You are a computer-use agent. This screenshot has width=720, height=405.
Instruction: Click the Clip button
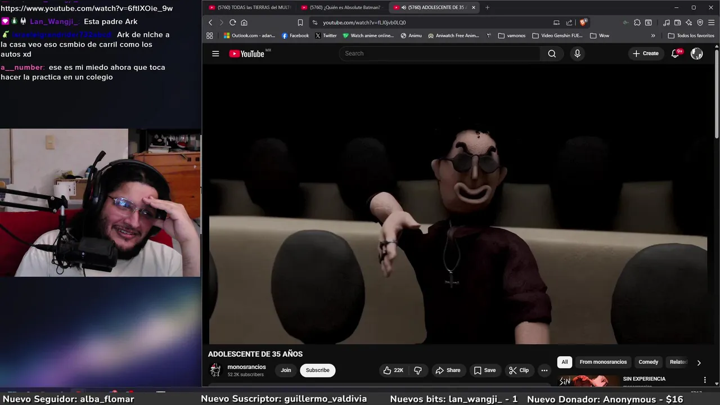tap(519, 370)
